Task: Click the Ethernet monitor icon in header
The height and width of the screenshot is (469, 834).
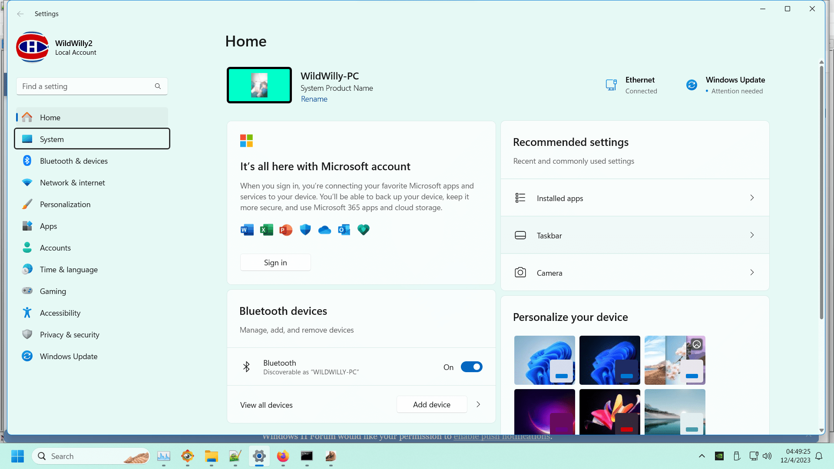Action: (611, 85)
